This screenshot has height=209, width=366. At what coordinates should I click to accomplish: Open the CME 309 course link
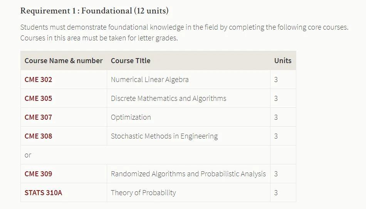[38, 174]
